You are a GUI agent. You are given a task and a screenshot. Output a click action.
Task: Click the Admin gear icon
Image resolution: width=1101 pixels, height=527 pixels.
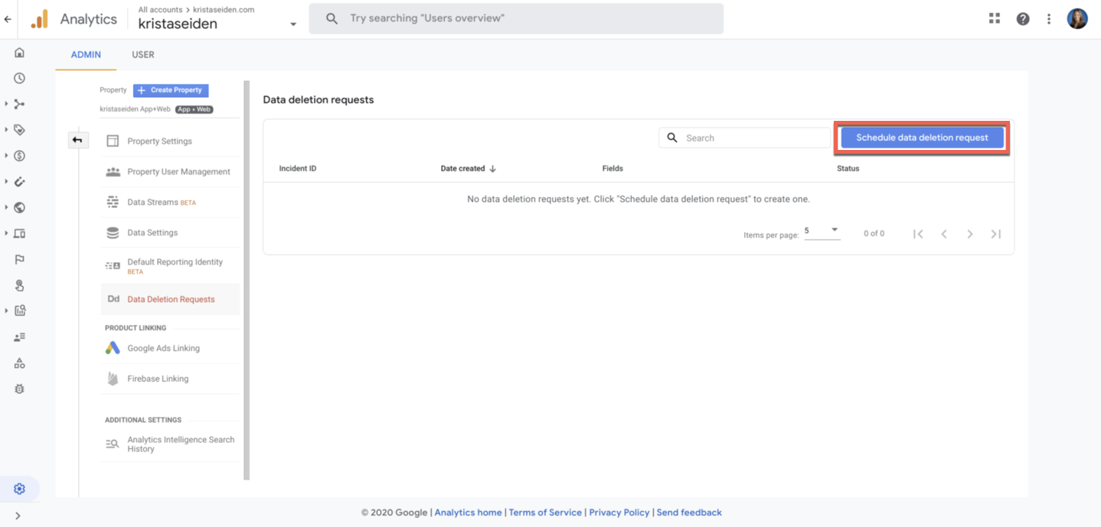tap(19, 489)
